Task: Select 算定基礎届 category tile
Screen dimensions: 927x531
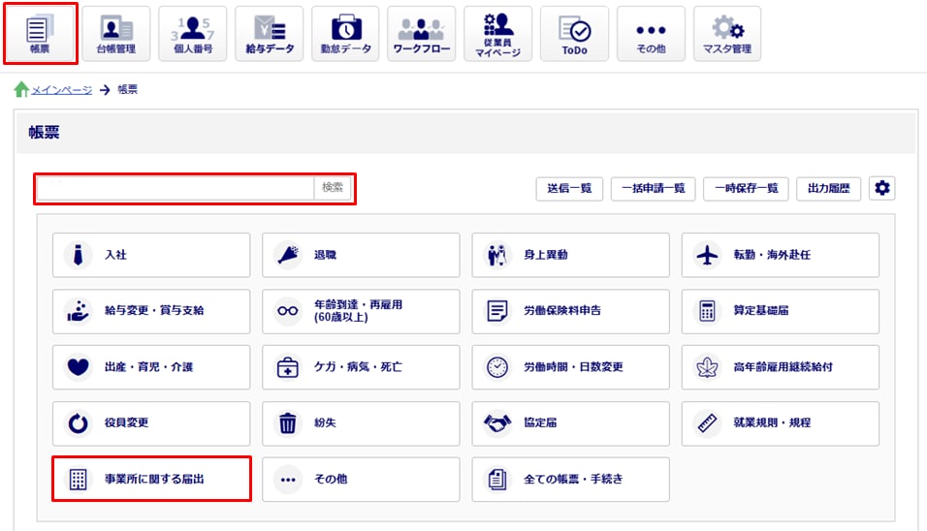Action: (x=781, y=311)
